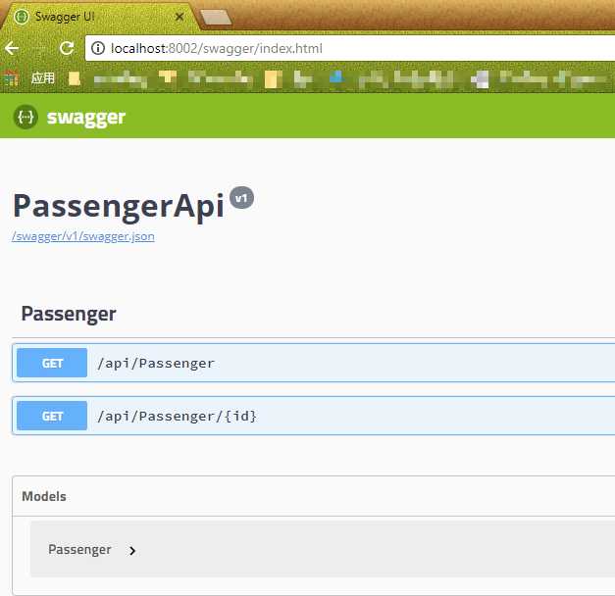The width and height of the screenshot is (615, 596).
Task: Click the GET badge for /api/Passenger/{id}
Action: [x=52, y=416]
